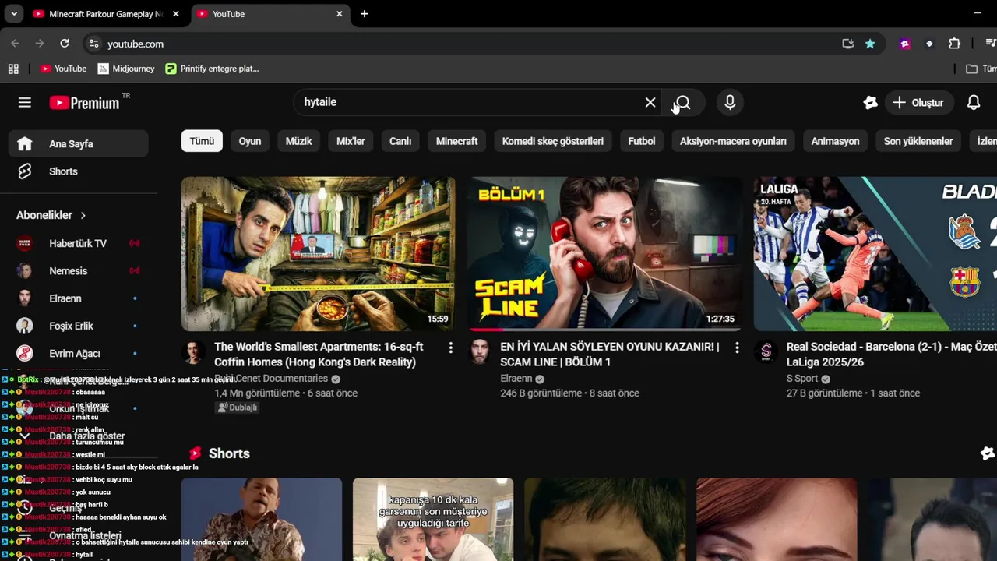
Task: Click the install app icon in address bar
Action: point(848,44)
